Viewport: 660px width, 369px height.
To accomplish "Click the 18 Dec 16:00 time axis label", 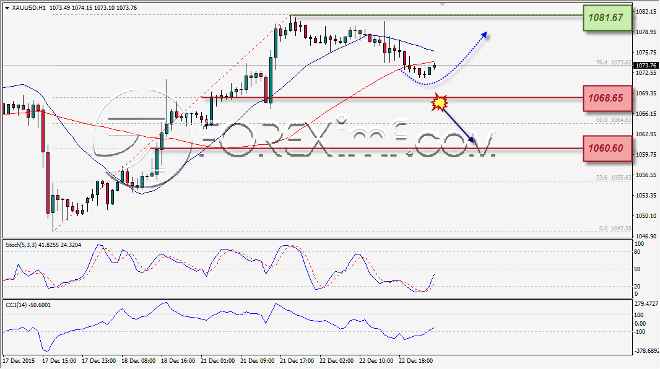I will click(x=178, y=360).
